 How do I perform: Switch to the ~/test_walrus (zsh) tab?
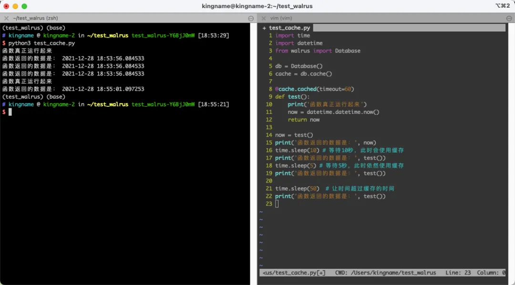tap(35, 18)
